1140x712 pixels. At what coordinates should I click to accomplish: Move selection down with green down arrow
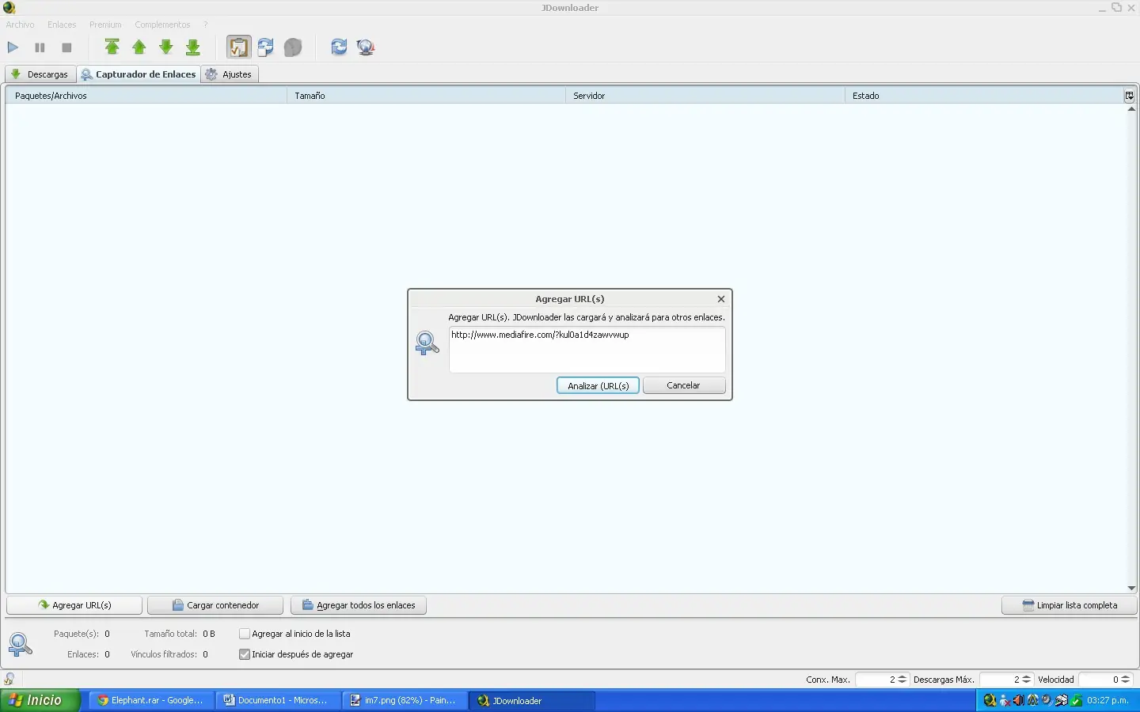166,47
